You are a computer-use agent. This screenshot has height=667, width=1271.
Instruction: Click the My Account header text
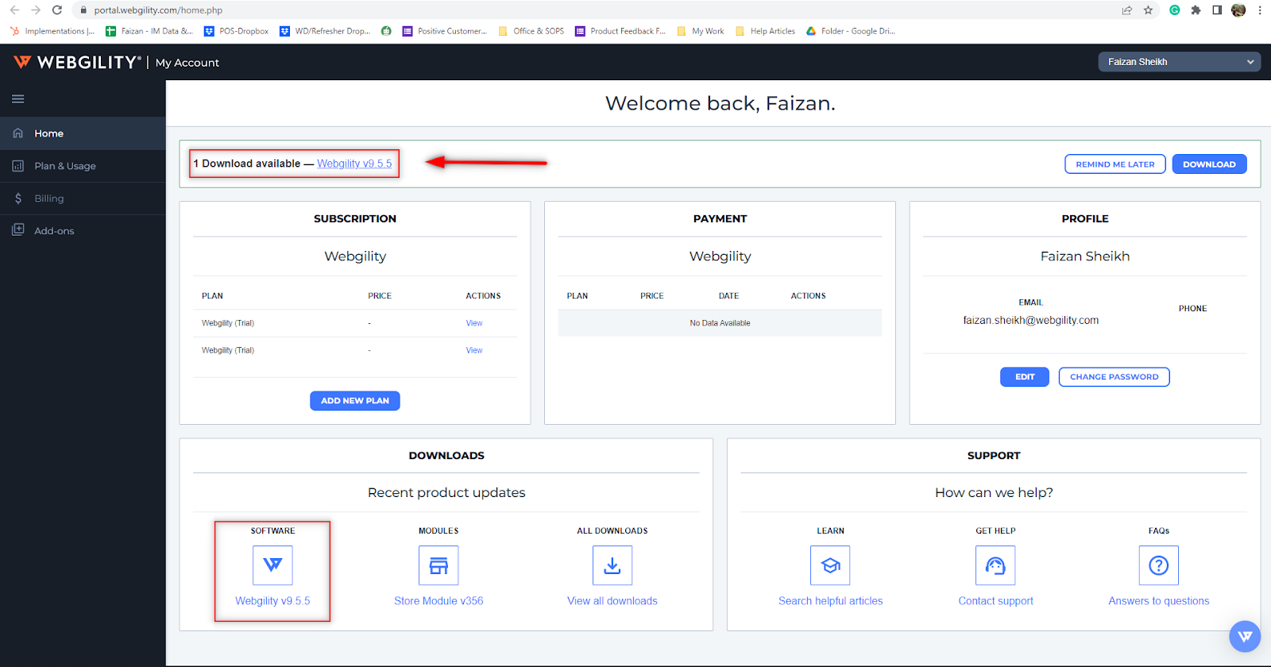[187, 63]
